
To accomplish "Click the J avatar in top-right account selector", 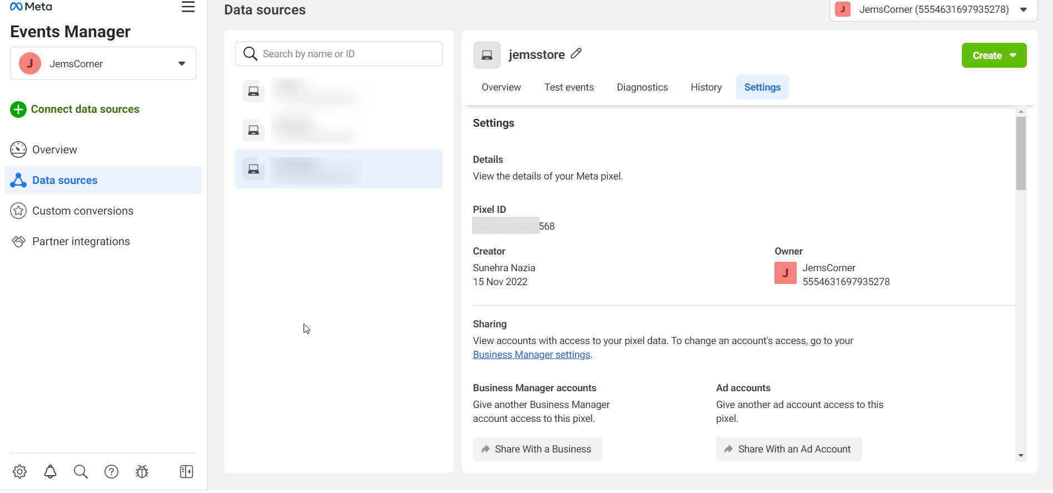I will click(843, 9).
